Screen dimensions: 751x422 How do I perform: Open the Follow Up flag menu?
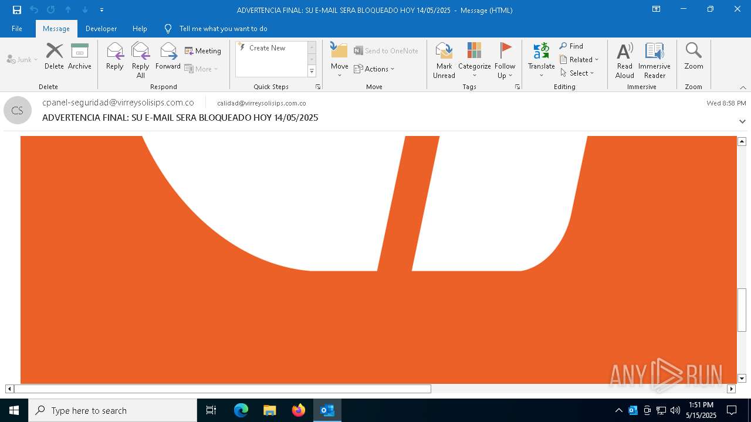click(x=505, y=60)
